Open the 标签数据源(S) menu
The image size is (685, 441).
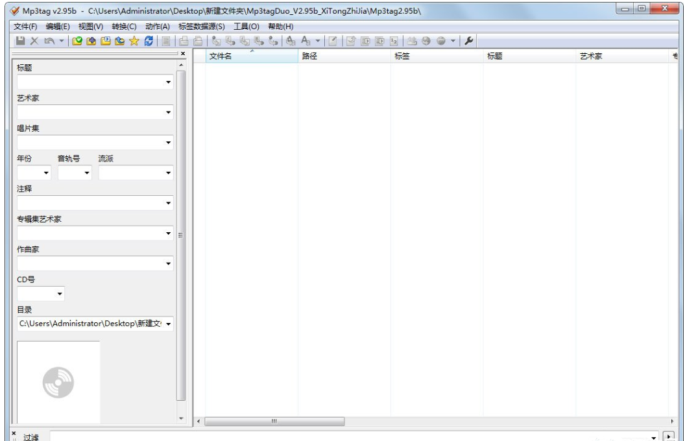(x=201, y=27)
